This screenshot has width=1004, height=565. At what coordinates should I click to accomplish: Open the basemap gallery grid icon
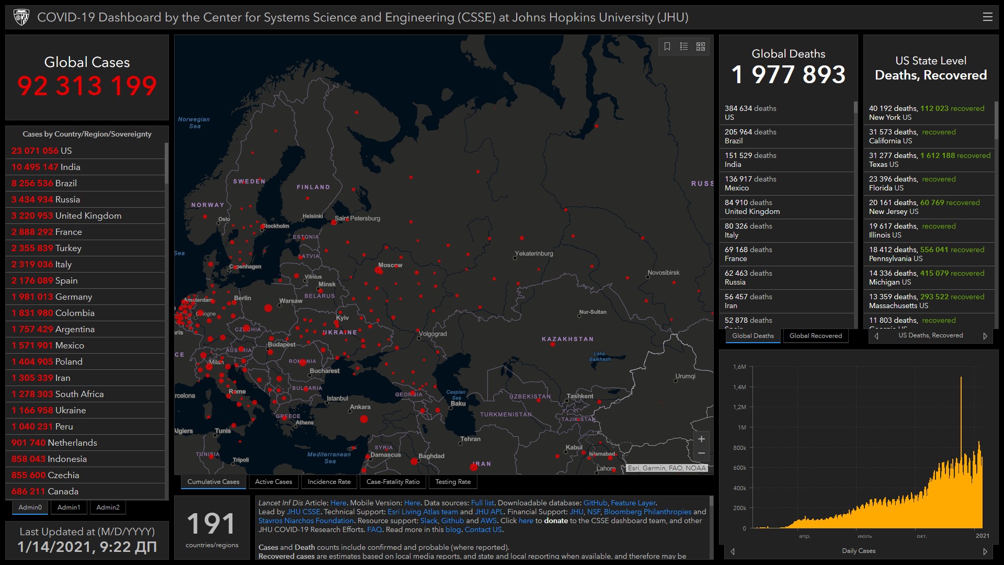(701, 47)
